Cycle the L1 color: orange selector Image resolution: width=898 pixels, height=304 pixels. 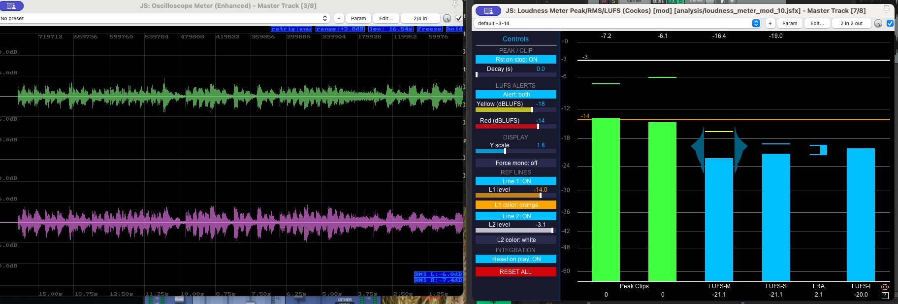[516, 205]
